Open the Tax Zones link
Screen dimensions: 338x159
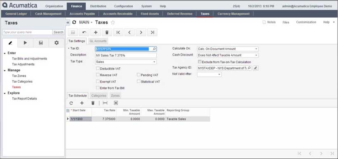pos(19,76)
